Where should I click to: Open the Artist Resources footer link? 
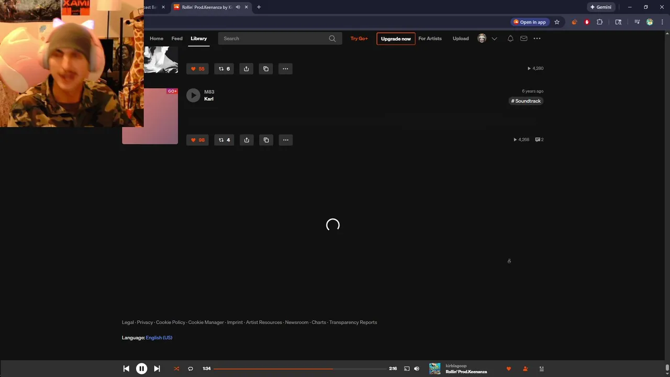264,323
